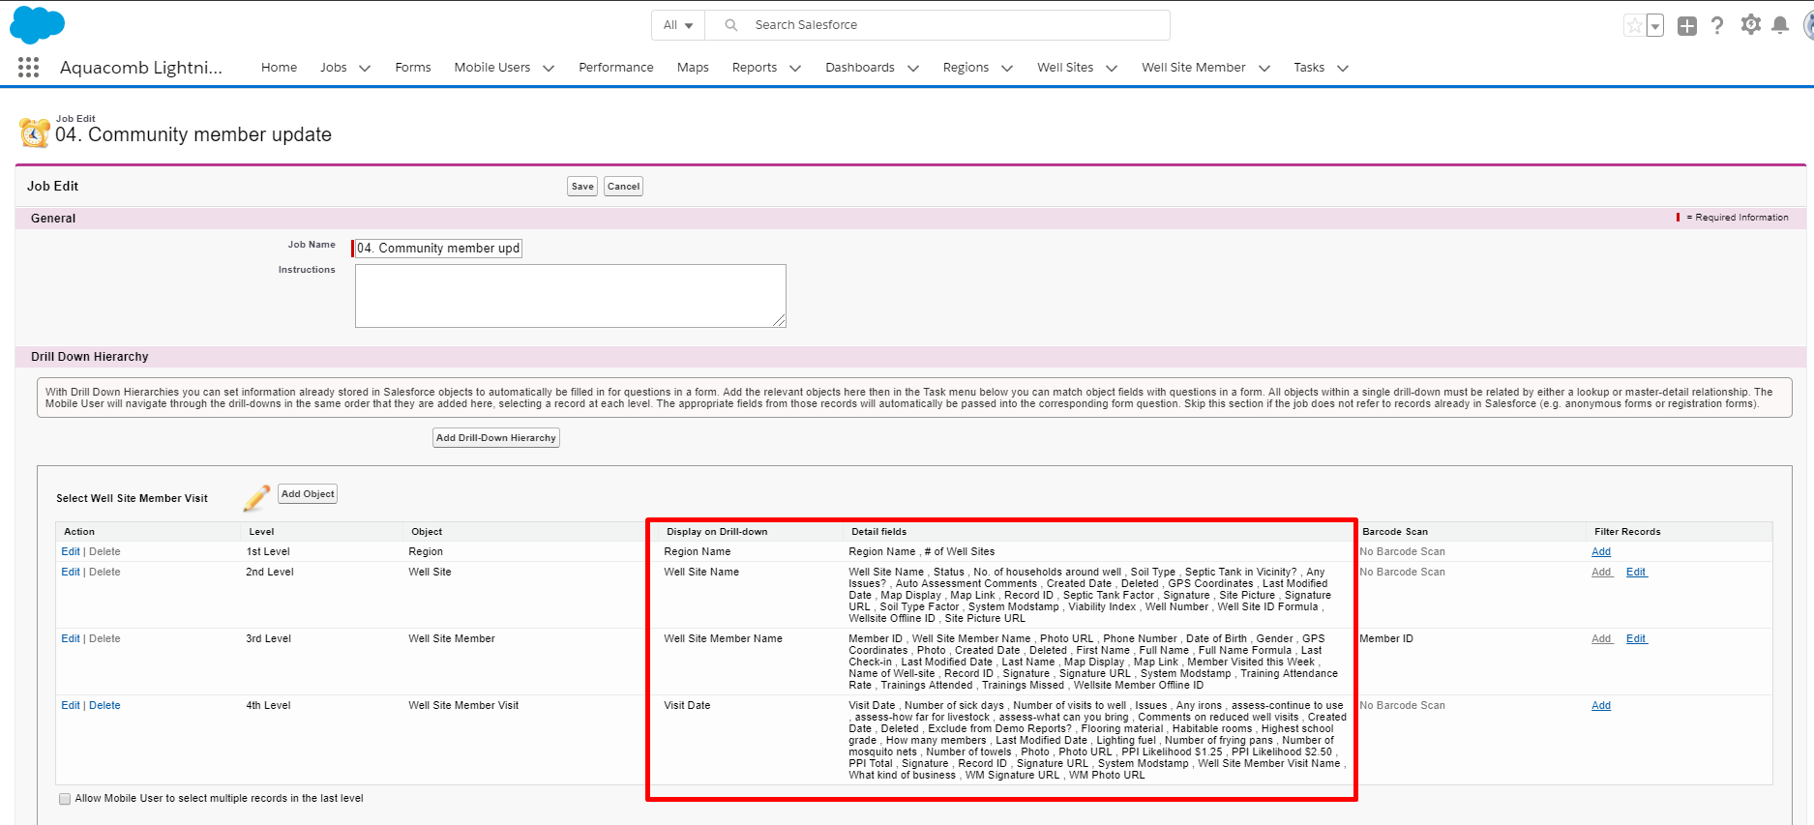Click the favorites star icon
Image resolution: width=1814 pixels, height=825 pixels.
coord(1634,26)
